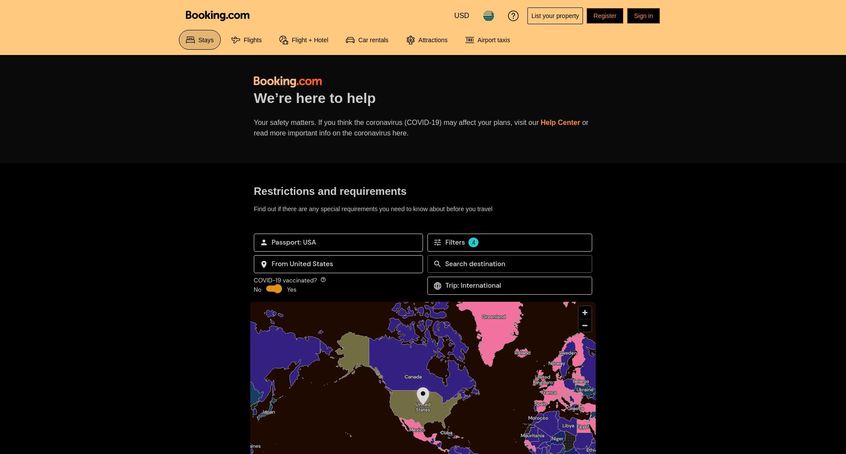Open the help question mark icon
846x454 pixels.
click(x=513, y=16)
